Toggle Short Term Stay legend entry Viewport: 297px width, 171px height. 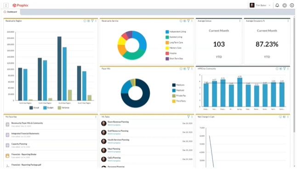coord(174,59)
